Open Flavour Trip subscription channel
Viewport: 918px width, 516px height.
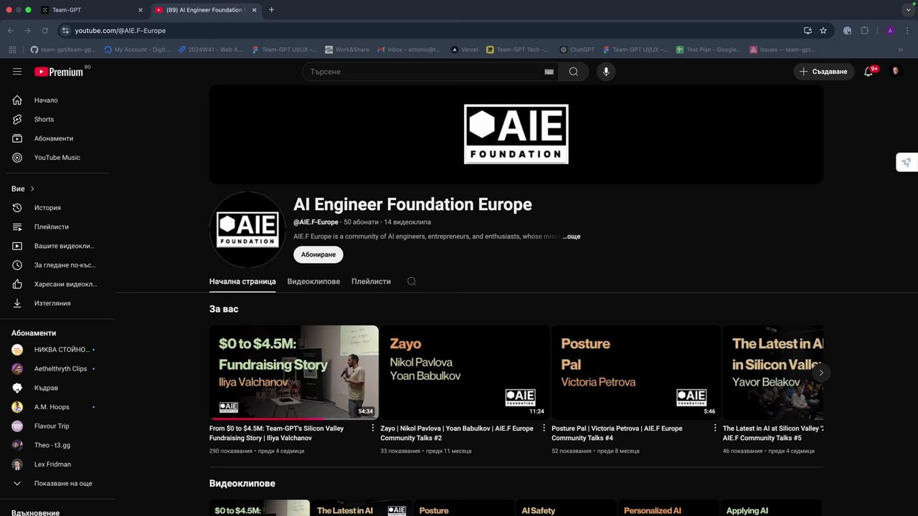[x=57, y=426]
